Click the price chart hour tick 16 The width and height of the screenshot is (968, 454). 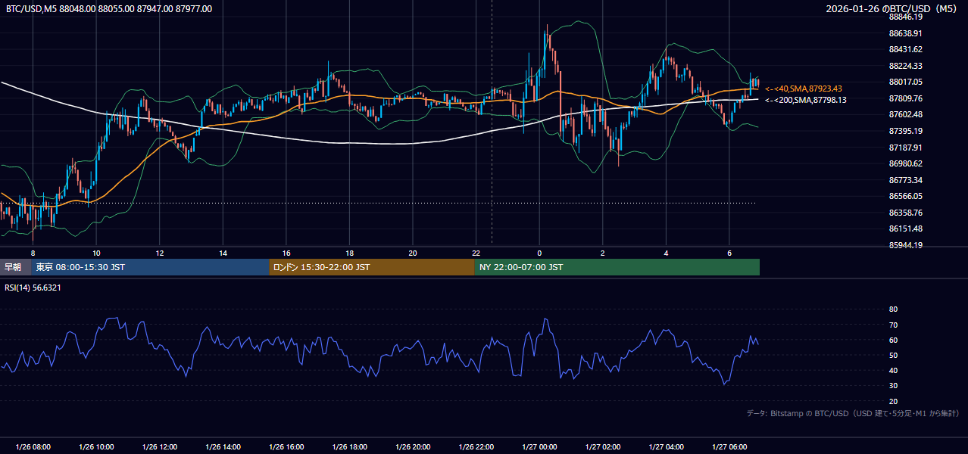(286, 253)
